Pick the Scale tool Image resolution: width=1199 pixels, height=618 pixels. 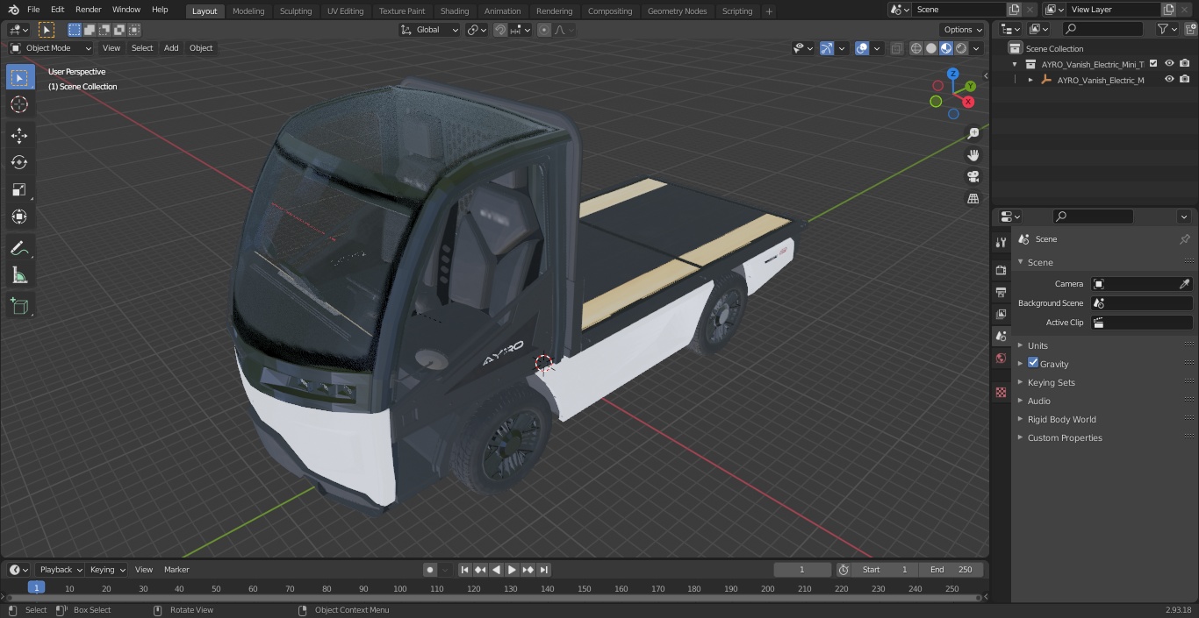pyautogui.click(x=19, y=189)
